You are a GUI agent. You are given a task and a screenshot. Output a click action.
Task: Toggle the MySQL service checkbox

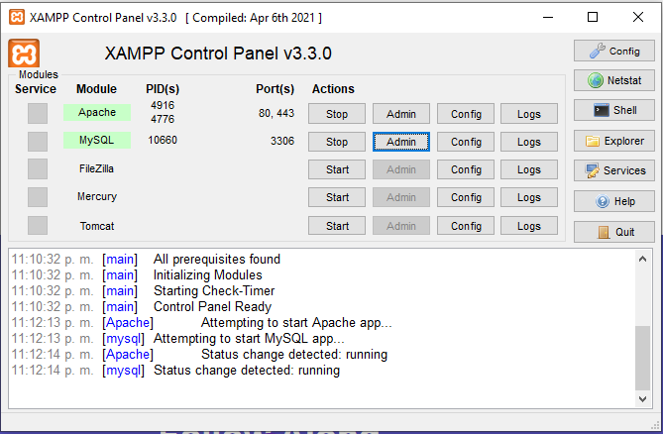(38, 141)
